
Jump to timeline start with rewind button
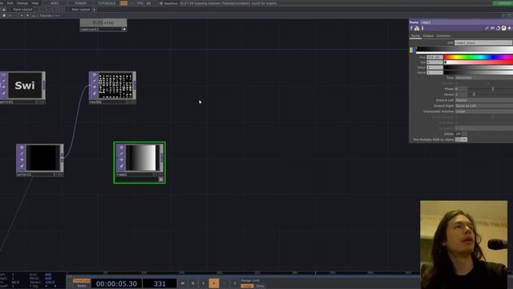coord(183,283)
